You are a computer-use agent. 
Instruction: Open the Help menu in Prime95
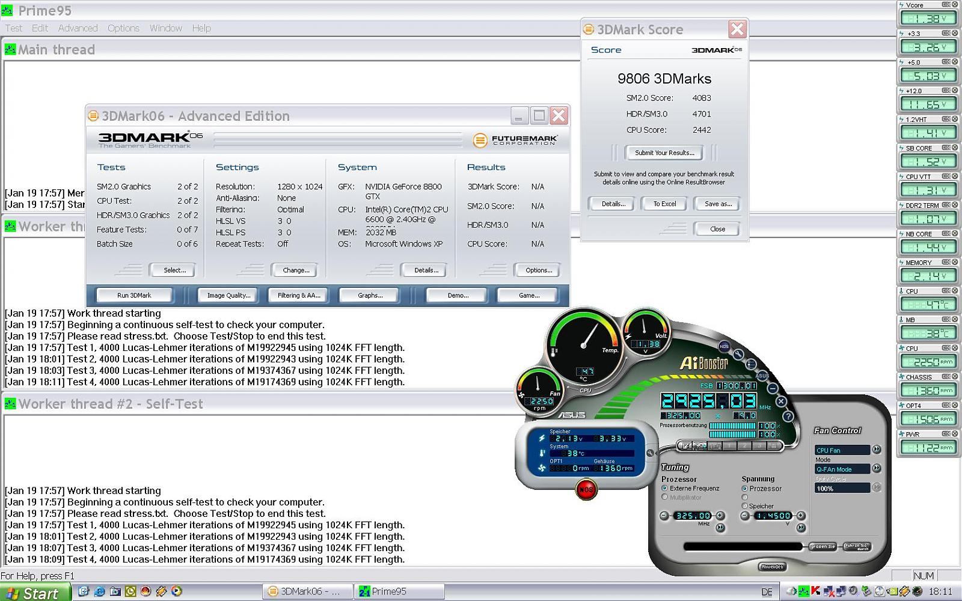[x=201, y=28]
